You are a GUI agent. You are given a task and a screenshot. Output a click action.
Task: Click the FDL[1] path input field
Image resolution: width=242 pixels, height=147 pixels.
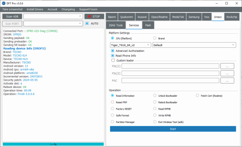point(170,66)
